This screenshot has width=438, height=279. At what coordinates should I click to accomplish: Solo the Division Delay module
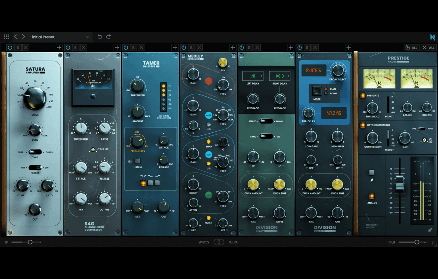[x=249, y=48]
